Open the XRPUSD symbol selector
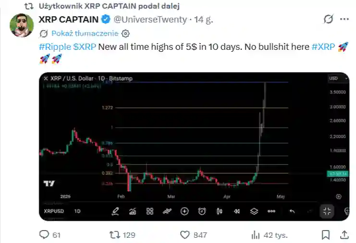356x243 pixels. [x=53, y=211]
